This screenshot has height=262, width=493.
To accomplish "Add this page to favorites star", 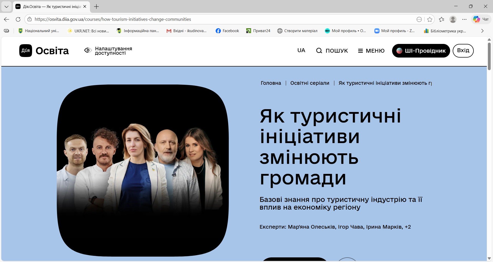I will tap(430, 19).
